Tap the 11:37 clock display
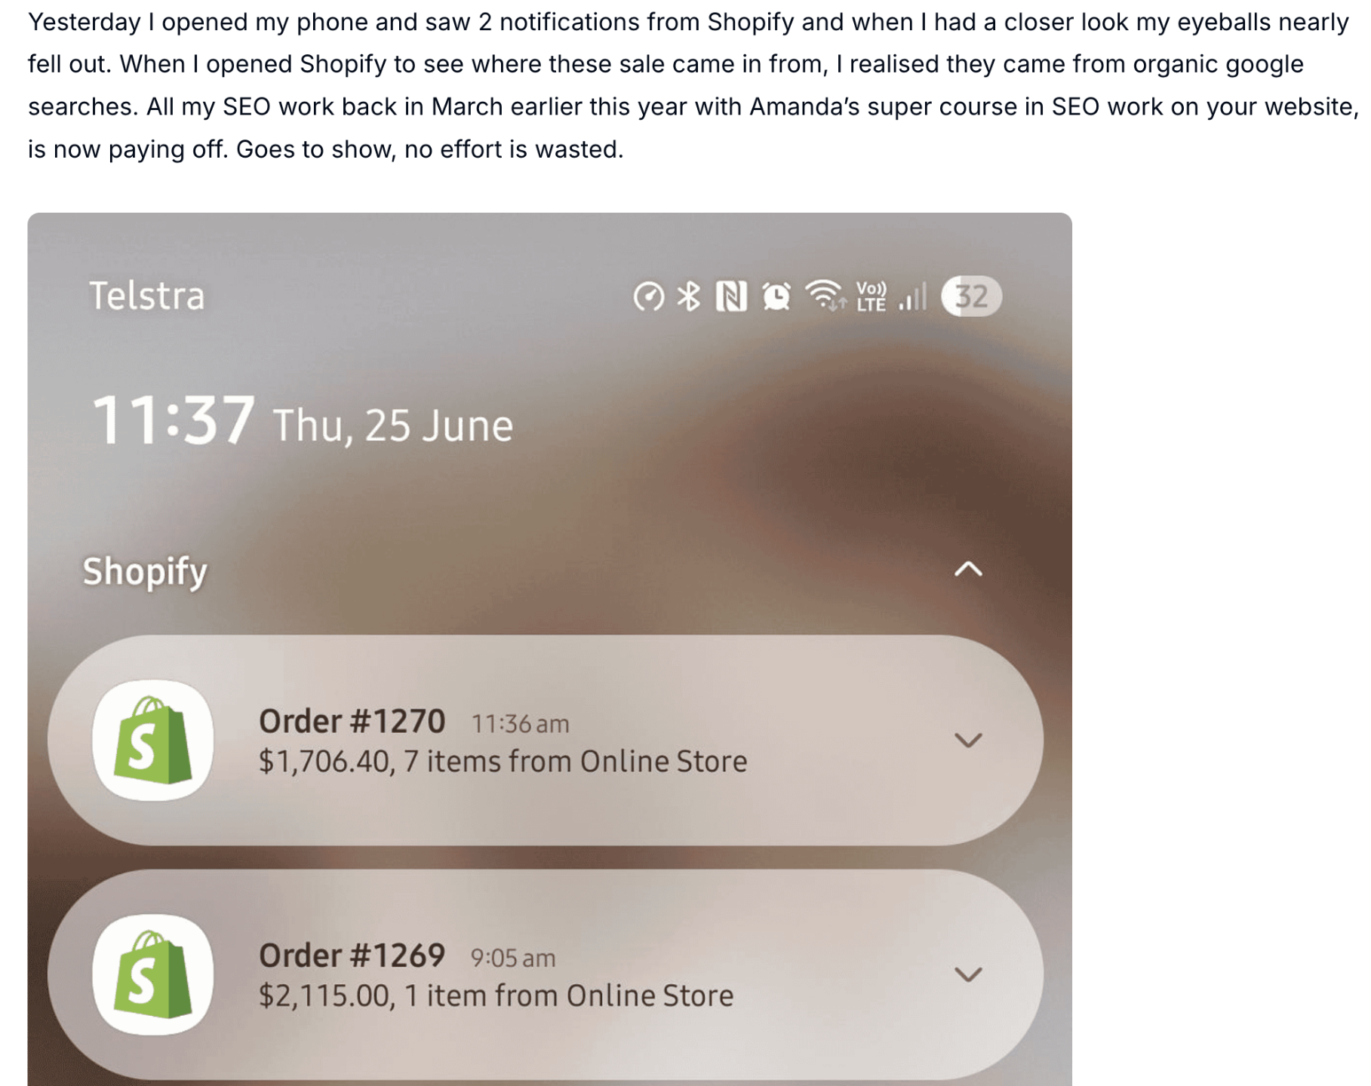The height and width of the screenshot is (1086, 1371). [173, 420]
